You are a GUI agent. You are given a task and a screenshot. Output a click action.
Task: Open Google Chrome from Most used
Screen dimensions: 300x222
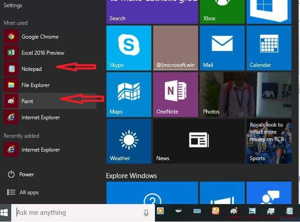click(50, 36)
